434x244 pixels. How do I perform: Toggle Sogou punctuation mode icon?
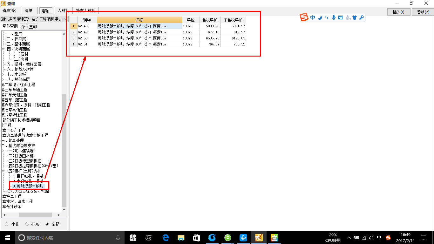click(326, 17)
